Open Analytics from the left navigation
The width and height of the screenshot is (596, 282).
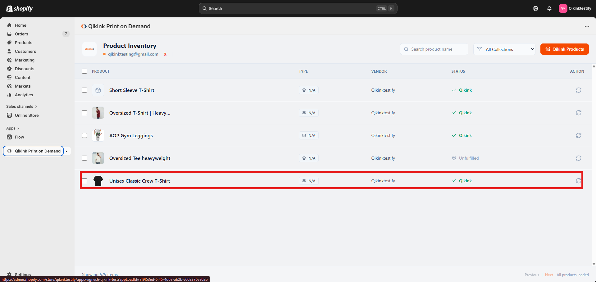[x=24, y=95]
